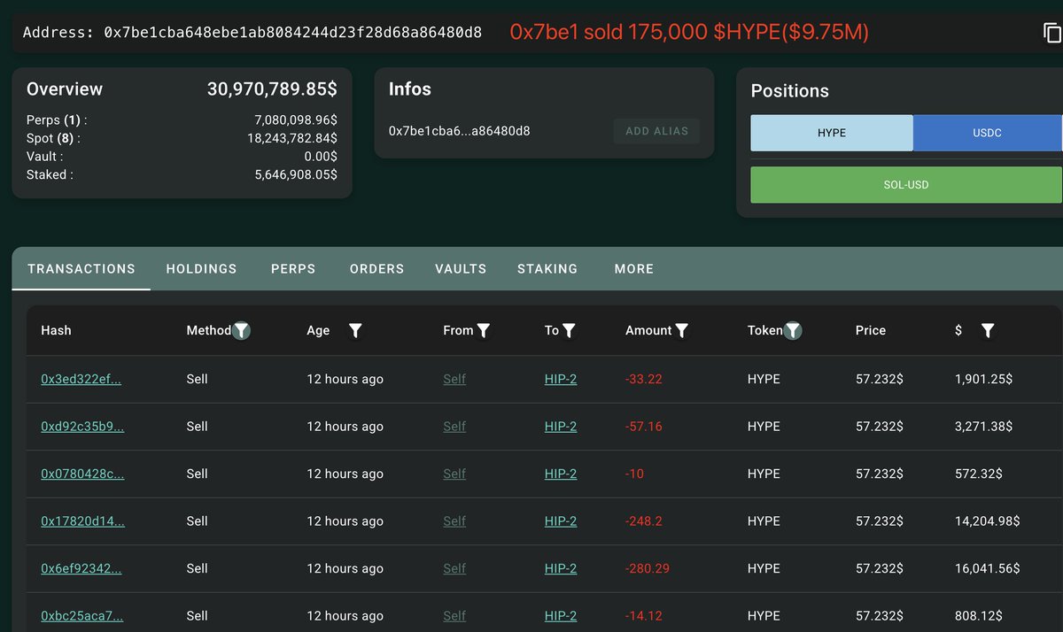This screenshot has height=632, width=1063.
Task: Click the Hash column header
Action: point(56,330)
